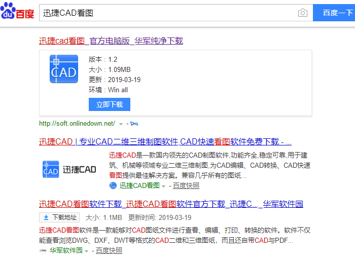Expand dropdown arrow next to 华军软件园
The image size is (355, 261).
pos(86,251)
